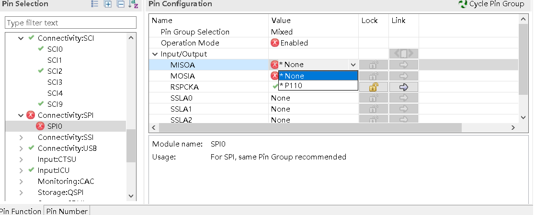This screenshot has height=215, width=535.
Task: Click the link arrow in the SSLA1 row
Action: (404, 109)
